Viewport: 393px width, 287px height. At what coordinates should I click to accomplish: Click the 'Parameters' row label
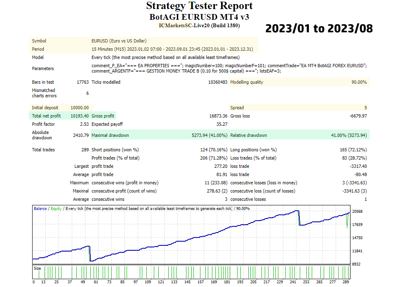coord(43,68)
